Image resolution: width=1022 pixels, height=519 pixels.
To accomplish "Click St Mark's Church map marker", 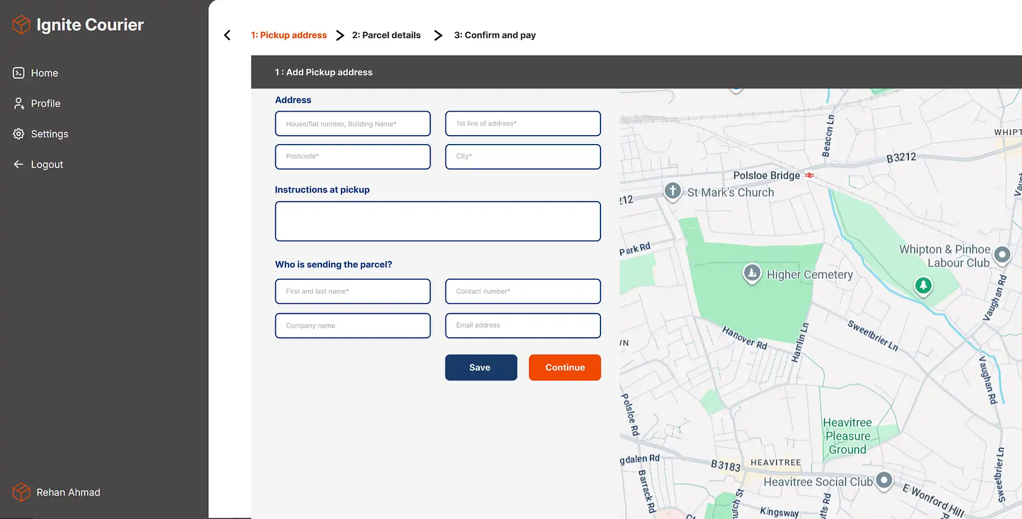I will click(x=672, y=190).
